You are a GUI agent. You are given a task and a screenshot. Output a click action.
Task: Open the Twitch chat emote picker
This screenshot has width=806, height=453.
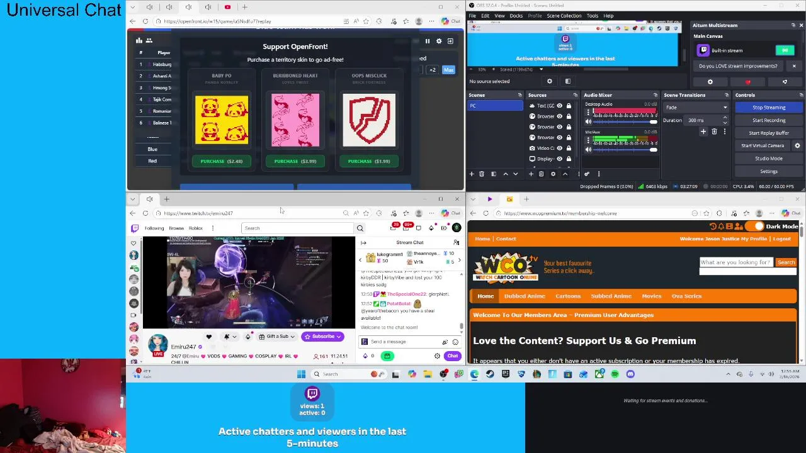[x=455, y=342]
